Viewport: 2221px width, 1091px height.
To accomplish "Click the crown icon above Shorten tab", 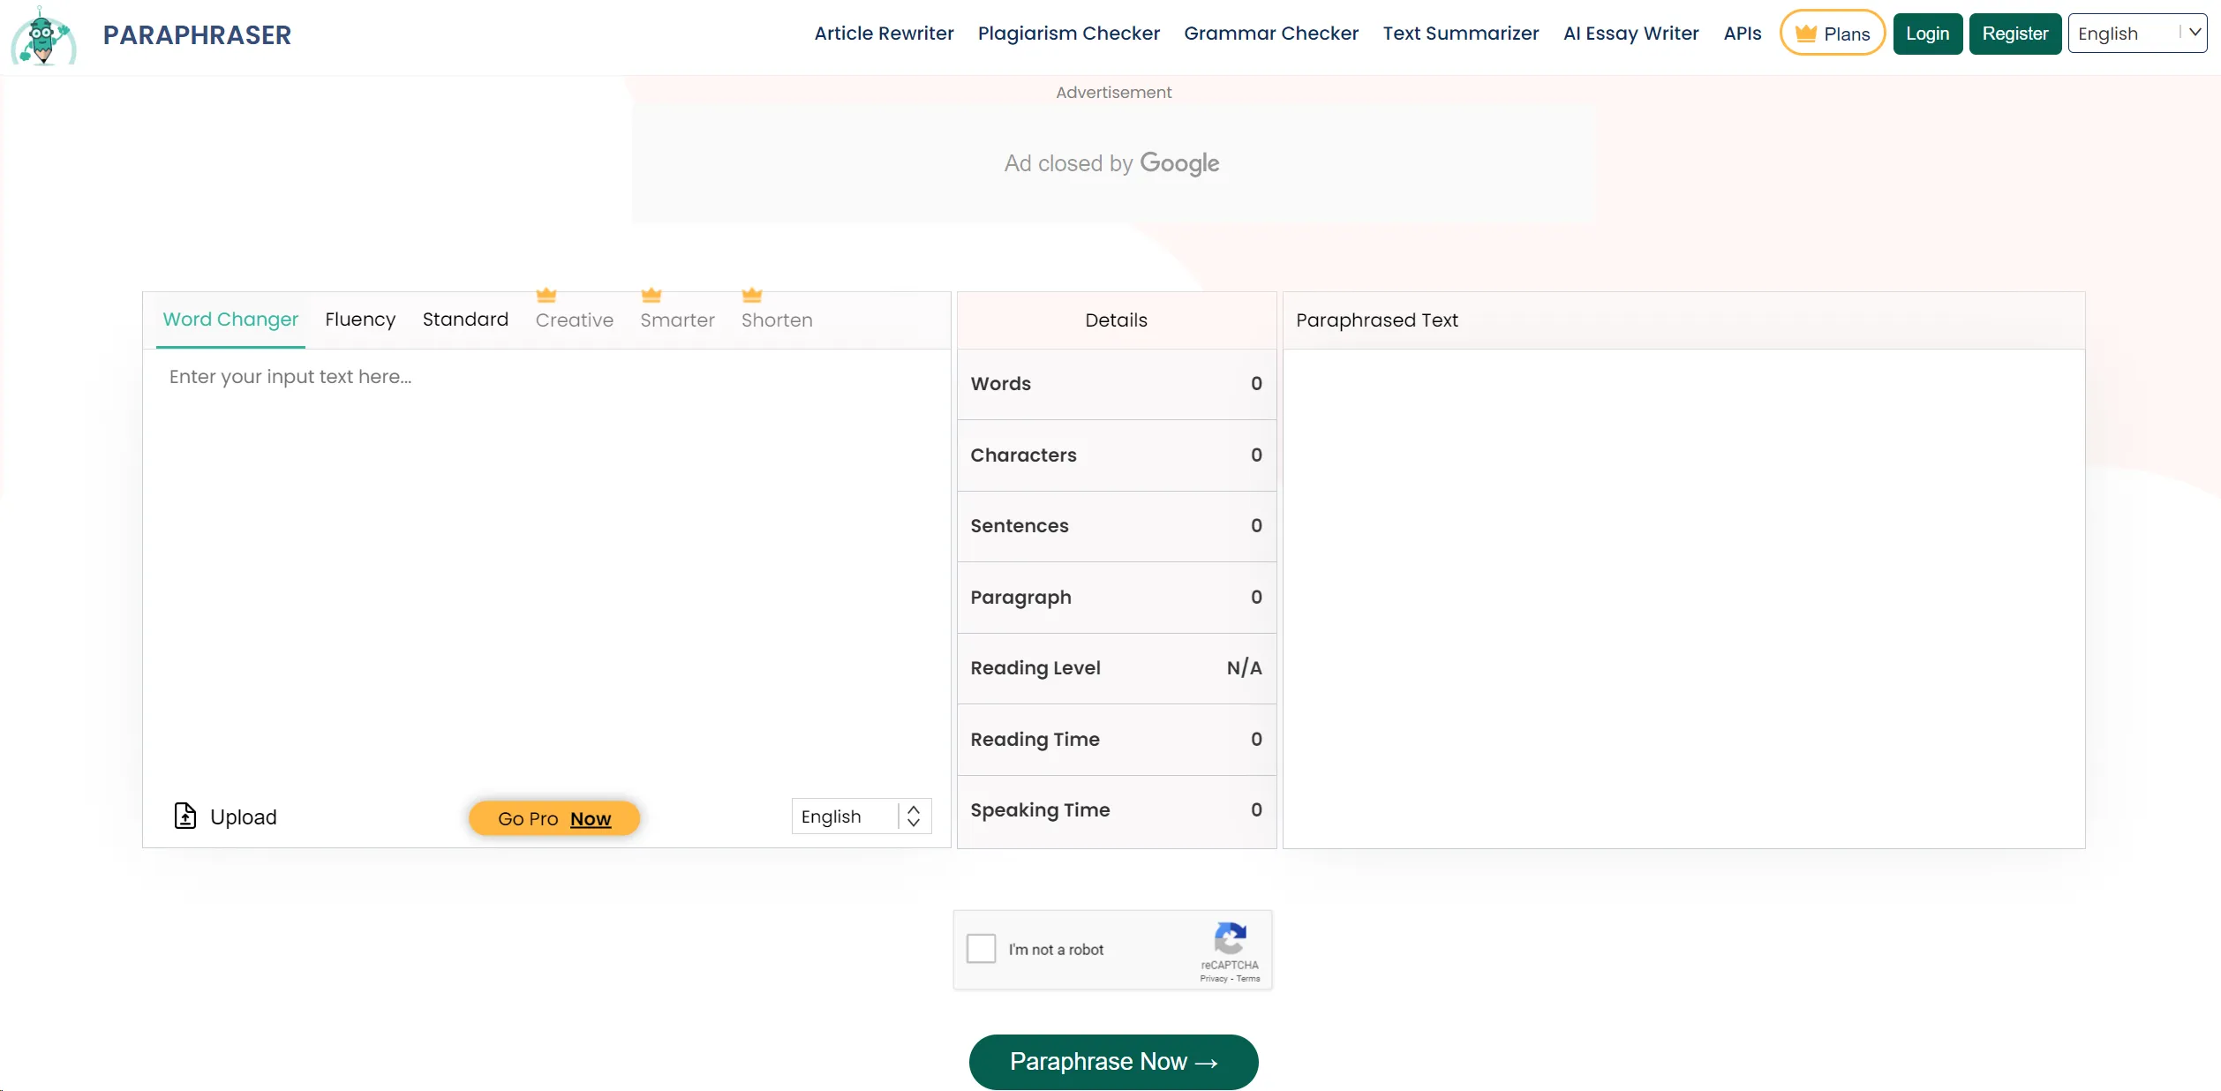I will [x=751, y=294].
